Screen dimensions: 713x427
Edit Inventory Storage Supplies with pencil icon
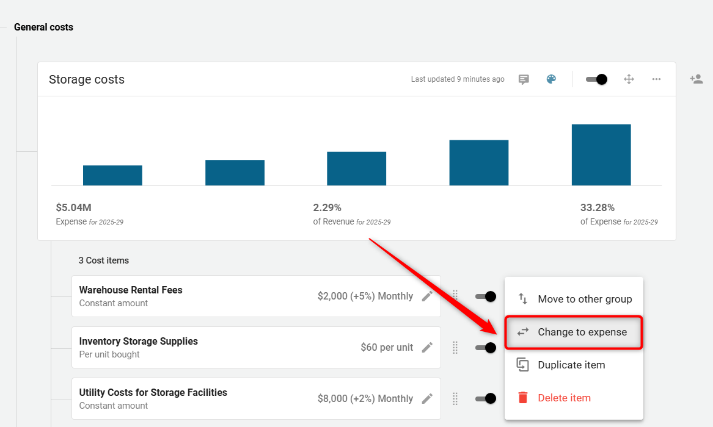(427, 348)
